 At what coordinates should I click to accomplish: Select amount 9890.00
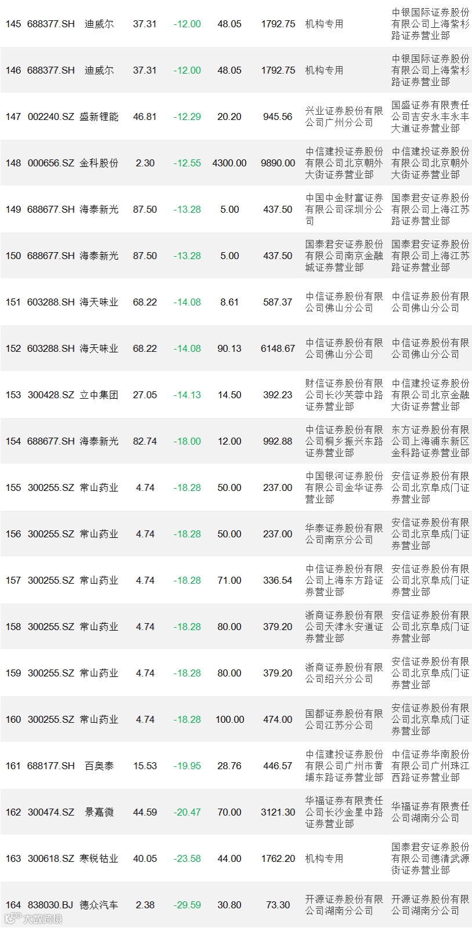click(x=278, y=163)
